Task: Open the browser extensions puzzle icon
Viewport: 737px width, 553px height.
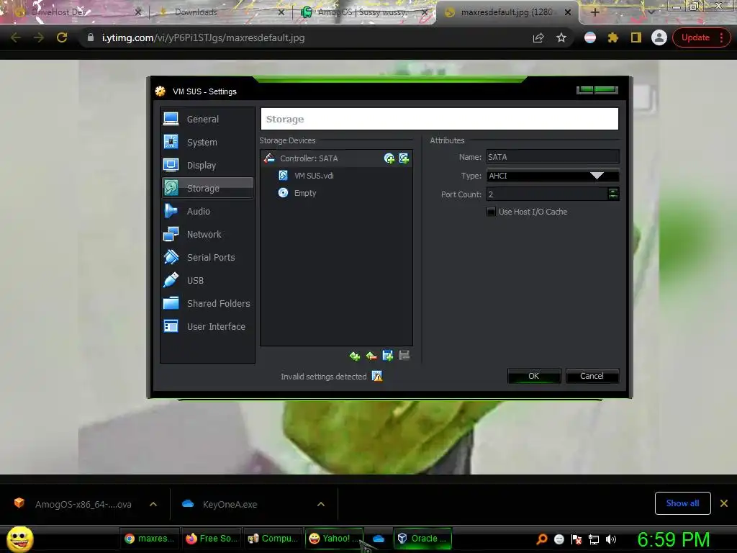Action: tap(612, 37)
